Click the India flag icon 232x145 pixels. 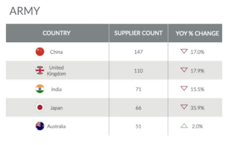pyautogui.click(x=40, y=89)
